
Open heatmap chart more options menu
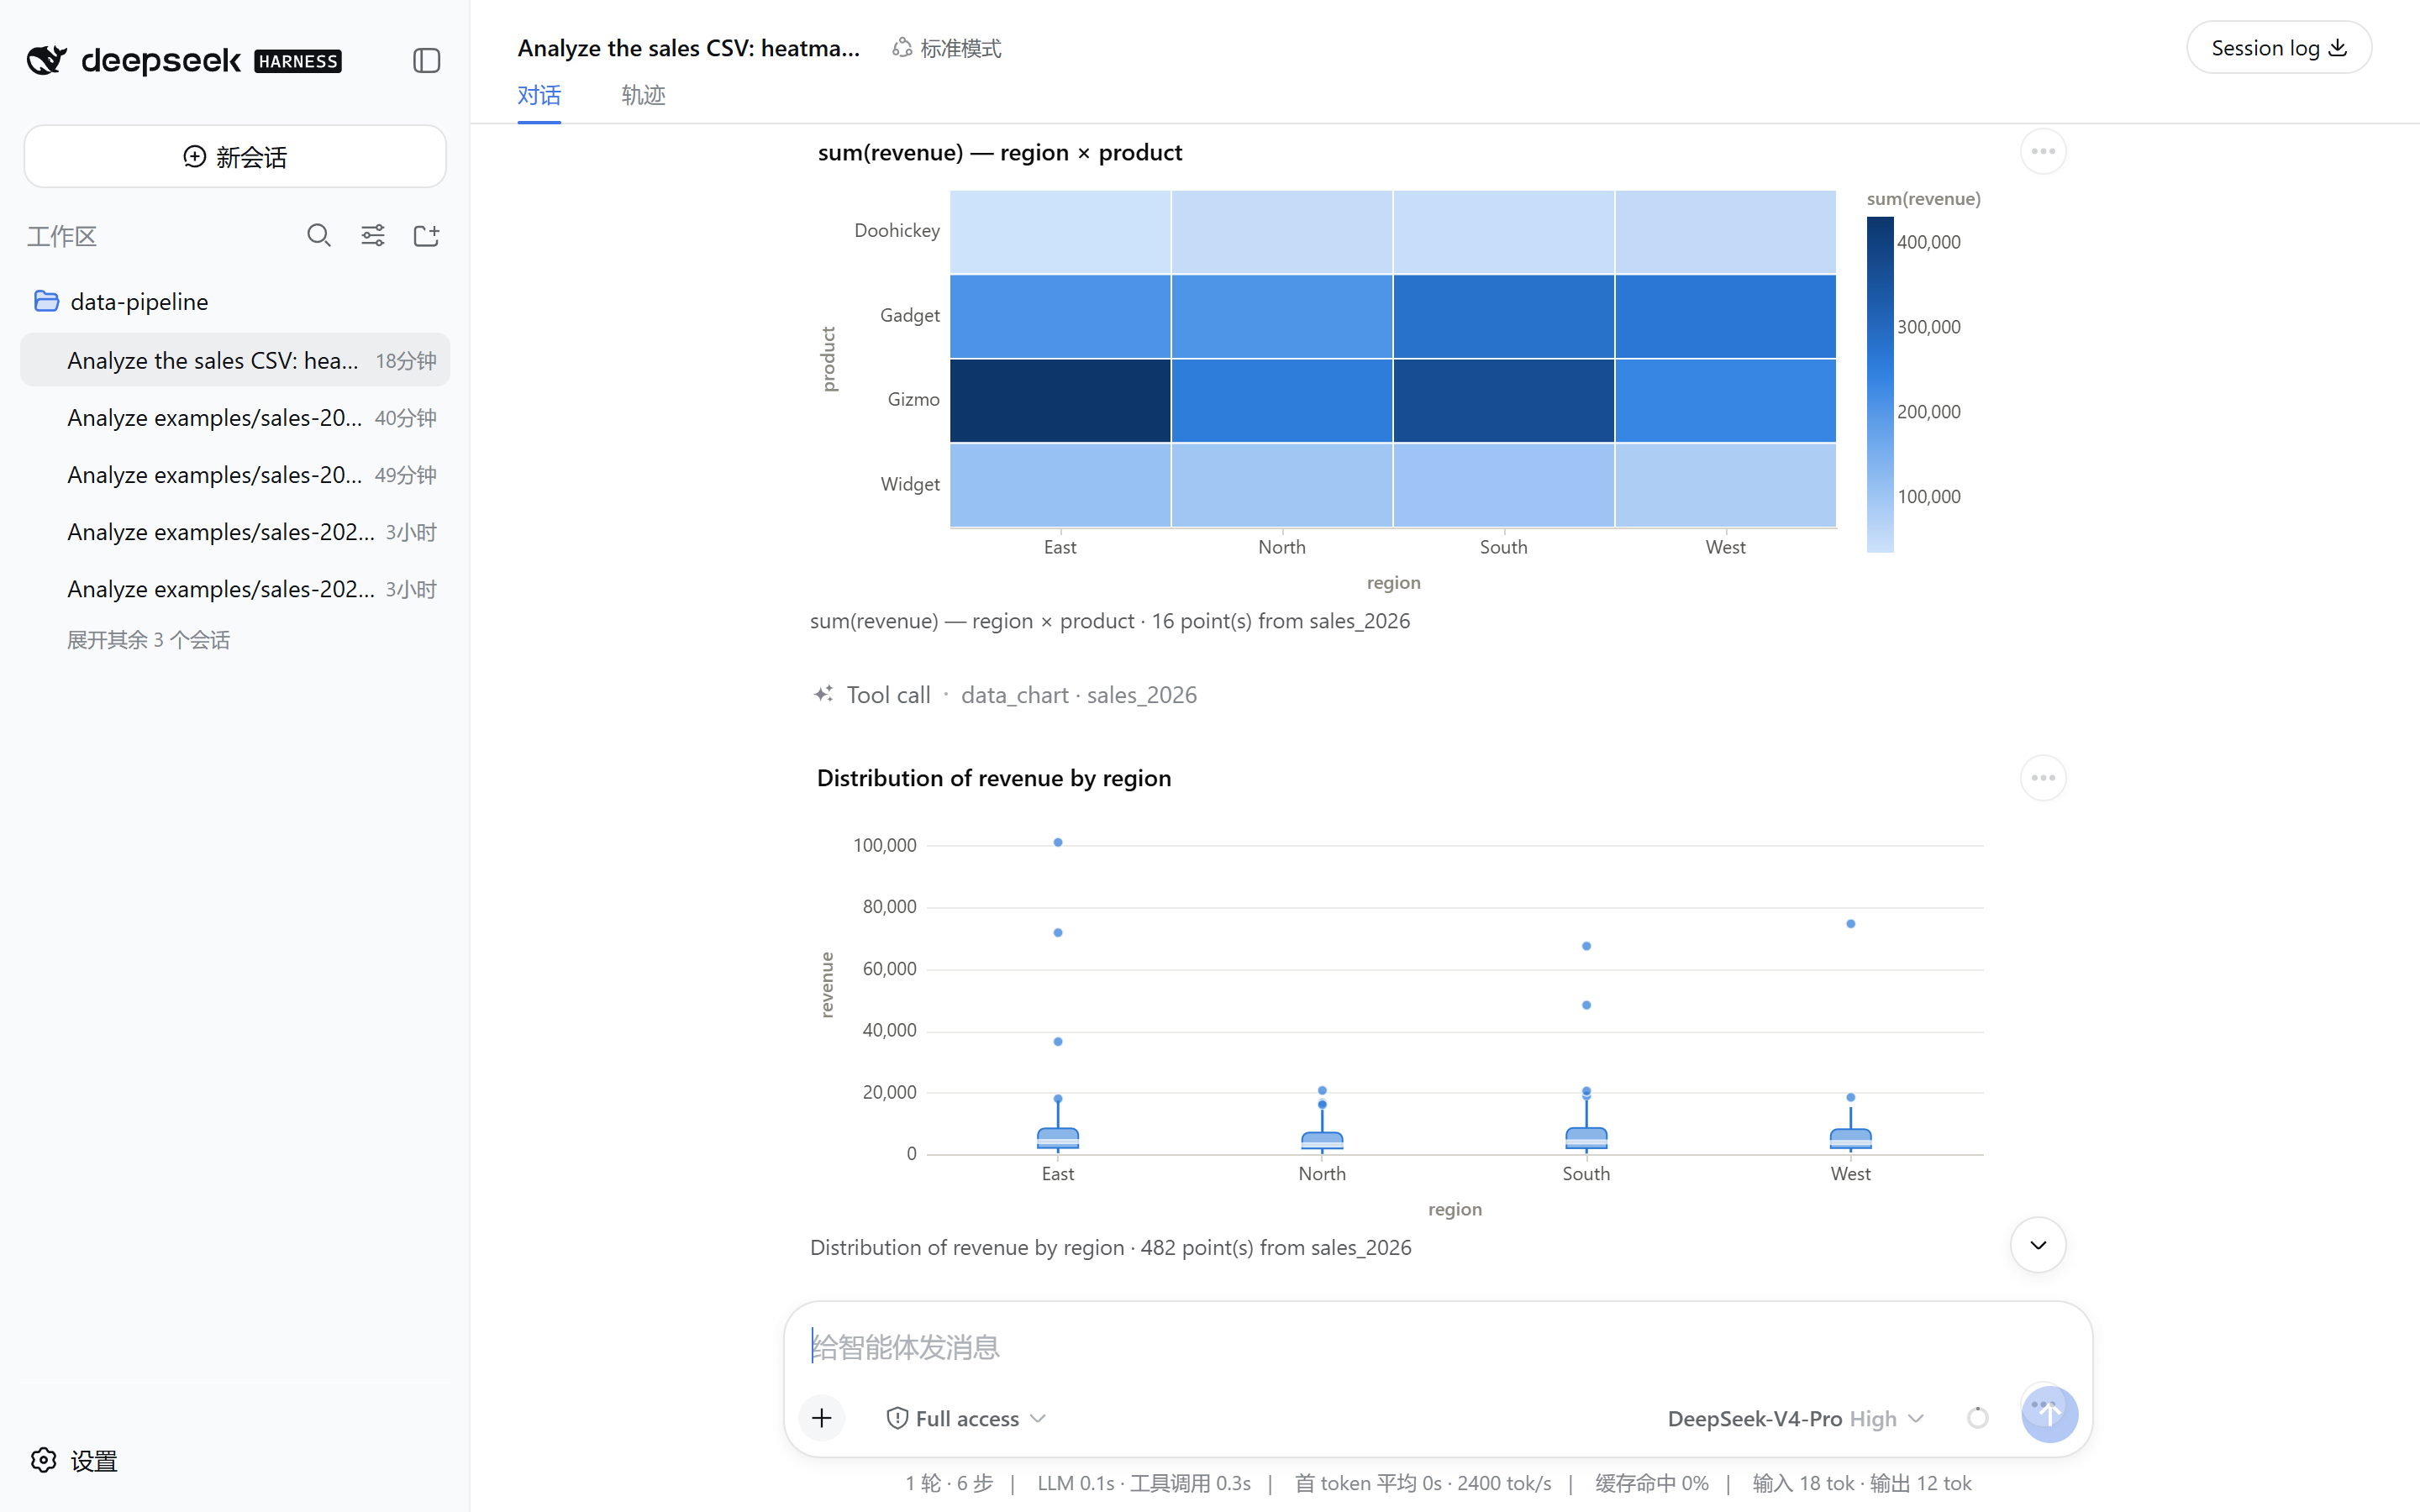coord(2043,152)
